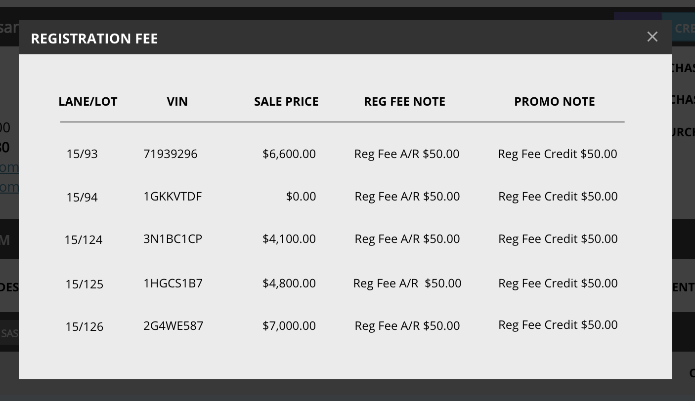Click the $0.00 sale price
The image size is (695, 401).
[x=301, y=197]
